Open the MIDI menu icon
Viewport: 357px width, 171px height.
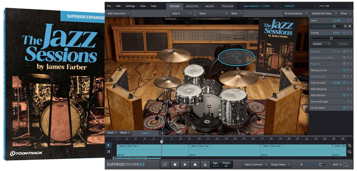(x=341, y=164)
